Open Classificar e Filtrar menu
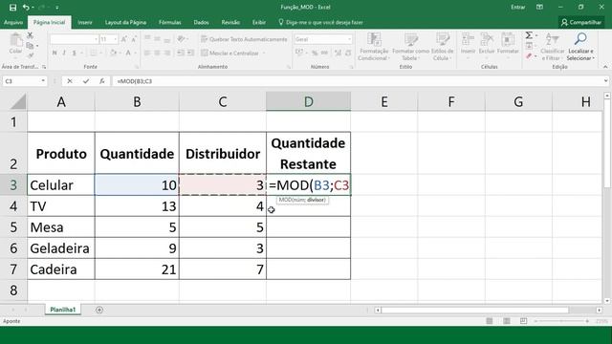Screen dimensions: 612x344 pos(553,47)
